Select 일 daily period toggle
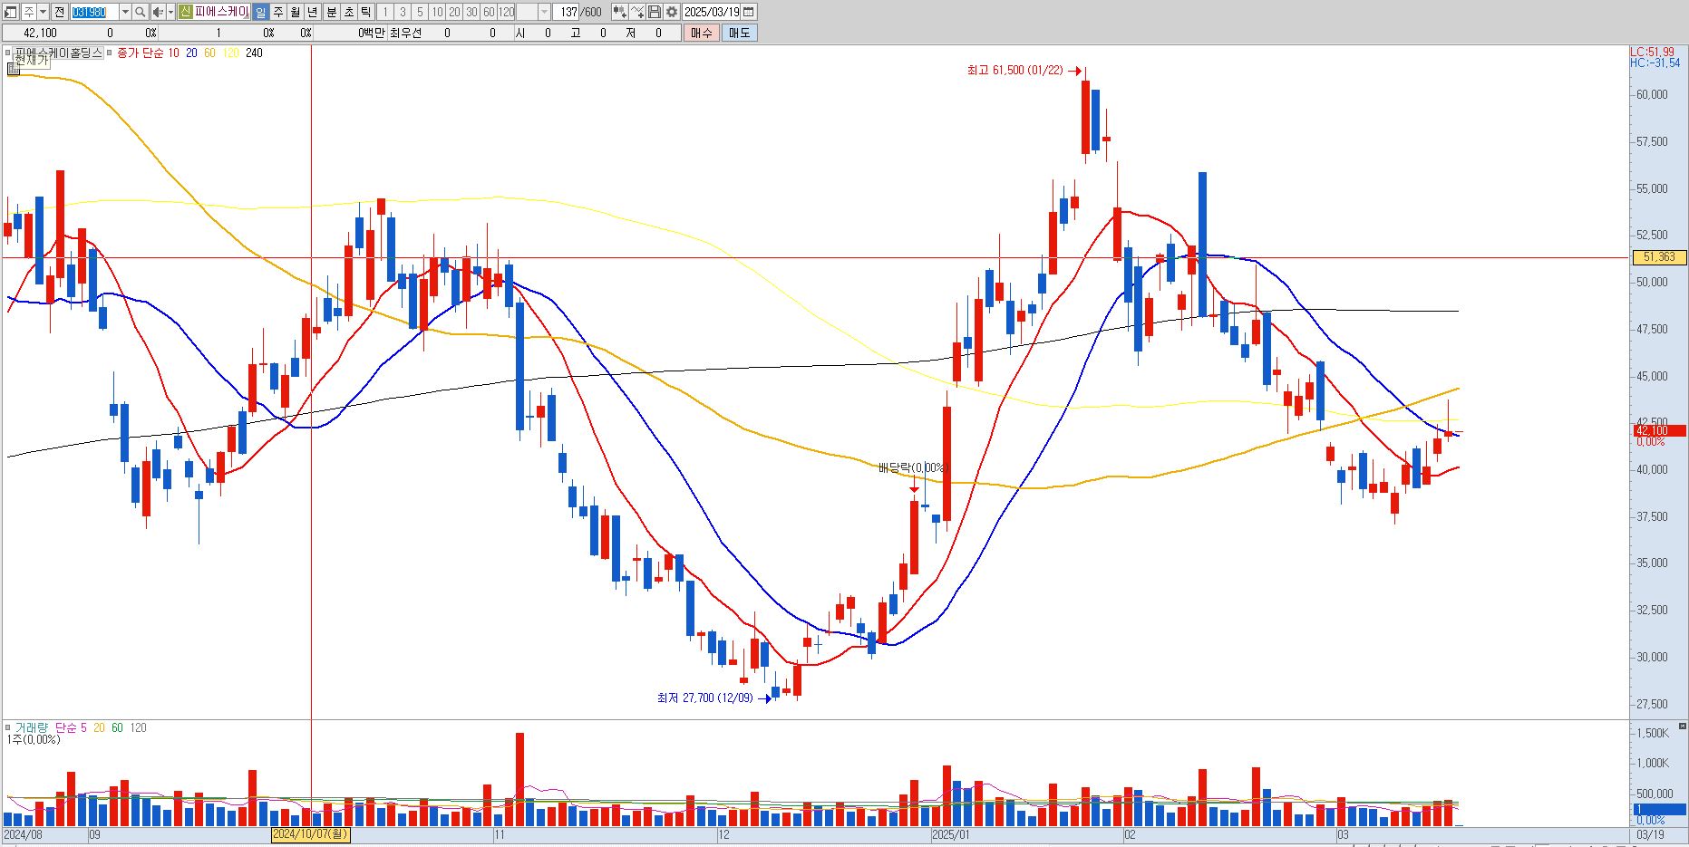Image resolution: width=1689 pixels, height=847 pixels. coord(261,12)
